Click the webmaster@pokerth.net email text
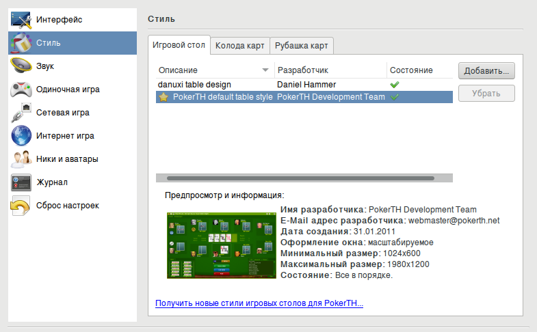Image resolution: width=537 pixels, height=332 pixels. 454,221
